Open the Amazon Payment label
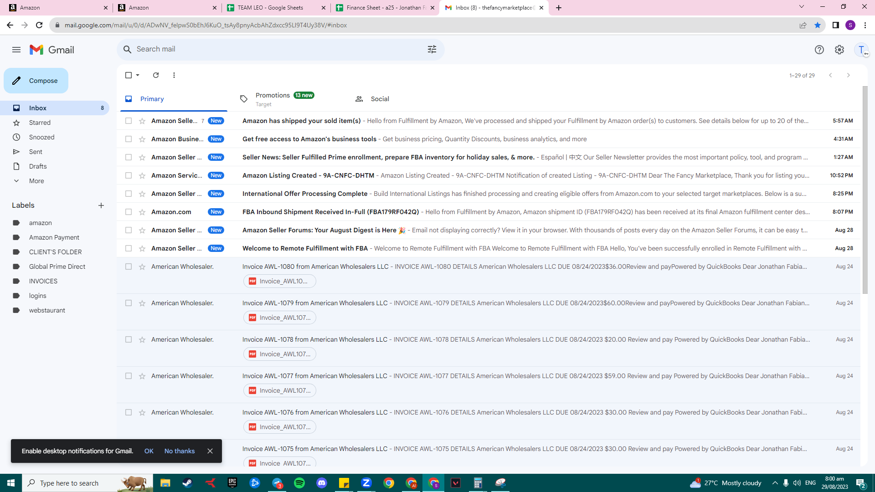The image size is (875, 492). click(55, 237)
